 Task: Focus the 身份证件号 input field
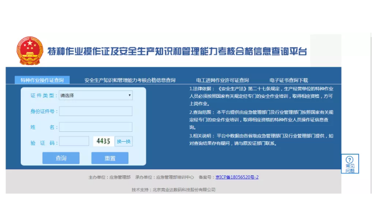click(95, 111)
